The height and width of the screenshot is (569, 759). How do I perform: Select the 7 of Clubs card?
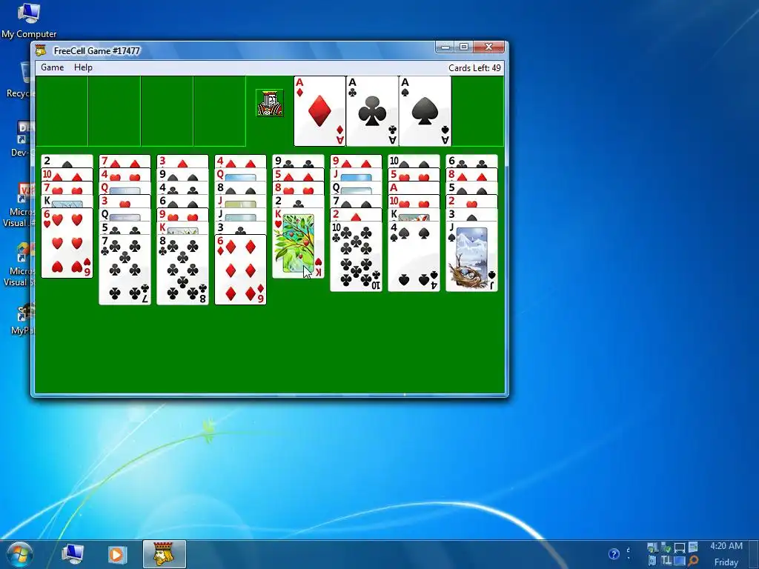click(125, 270)
